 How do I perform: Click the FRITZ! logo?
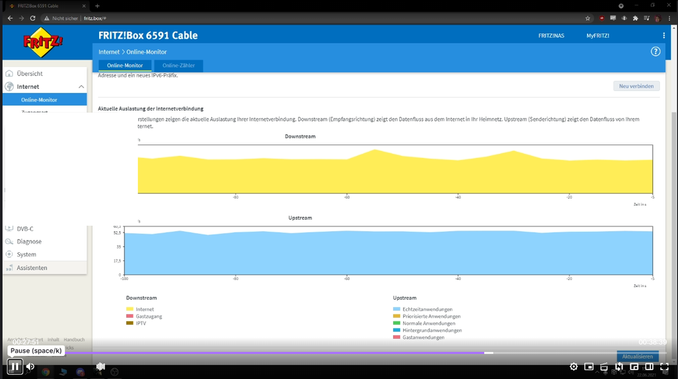[x=42, y=42]
